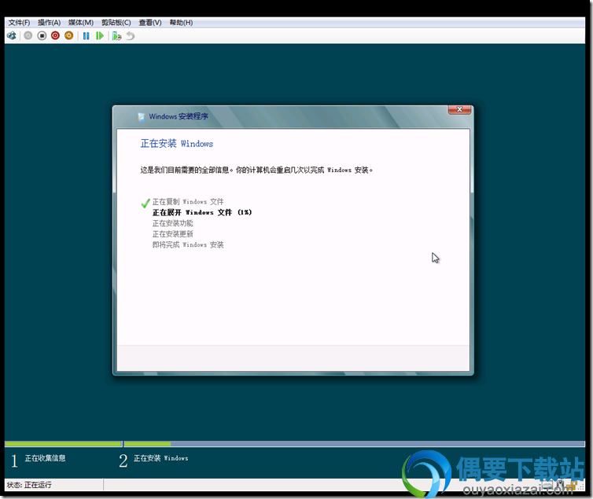Close the Windows 安装程序 dialog

(x=459, y=109)
